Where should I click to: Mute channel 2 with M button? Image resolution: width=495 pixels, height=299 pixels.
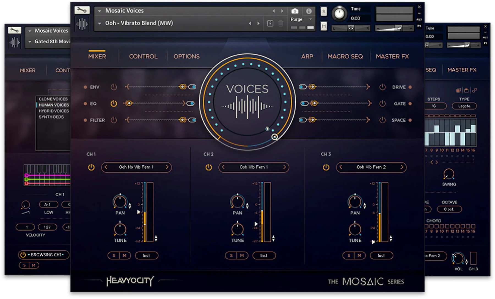click(242, 256)
